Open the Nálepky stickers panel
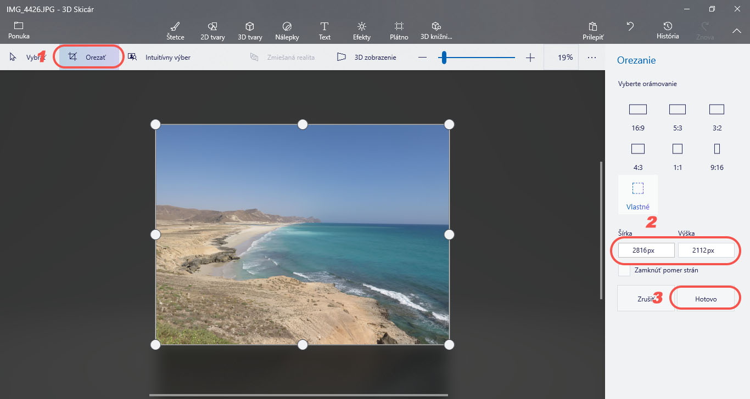Screen dimensions: 750x399 [287, 31]
